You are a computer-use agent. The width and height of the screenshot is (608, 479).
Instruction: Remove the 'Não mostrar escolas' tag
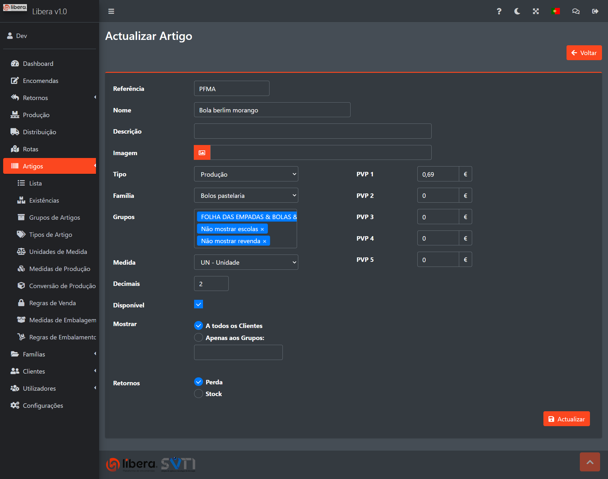click(262, 229)
